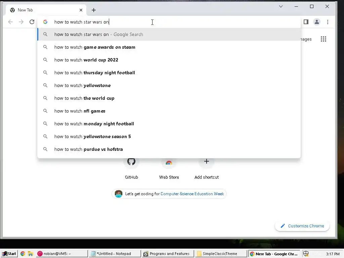The image size is (344, 258).
Task: Switch to Programs and Features taskbar item
Action: click(x=168, y=254)
